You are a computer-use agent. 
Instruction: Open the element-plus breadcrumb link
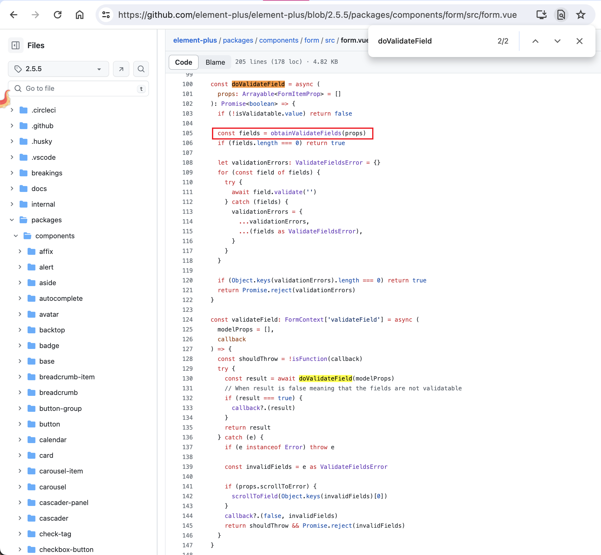point(195,40)
